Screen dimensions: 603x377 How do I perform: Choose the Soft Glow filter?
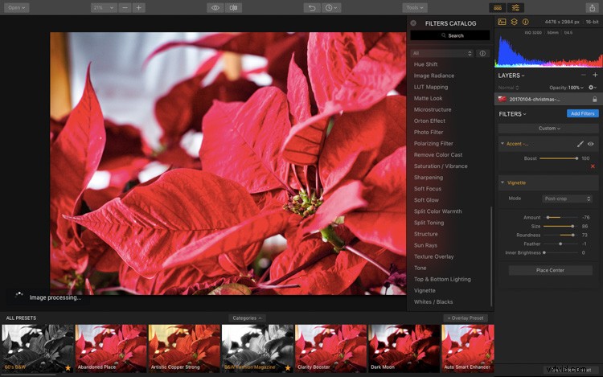pyautogui.click(x=426, y=200)
